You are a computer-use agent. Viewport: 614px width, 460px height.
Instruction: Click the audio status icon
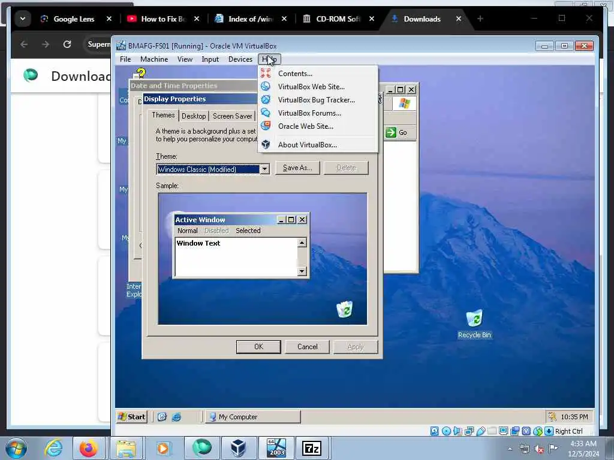click(458, 431)
